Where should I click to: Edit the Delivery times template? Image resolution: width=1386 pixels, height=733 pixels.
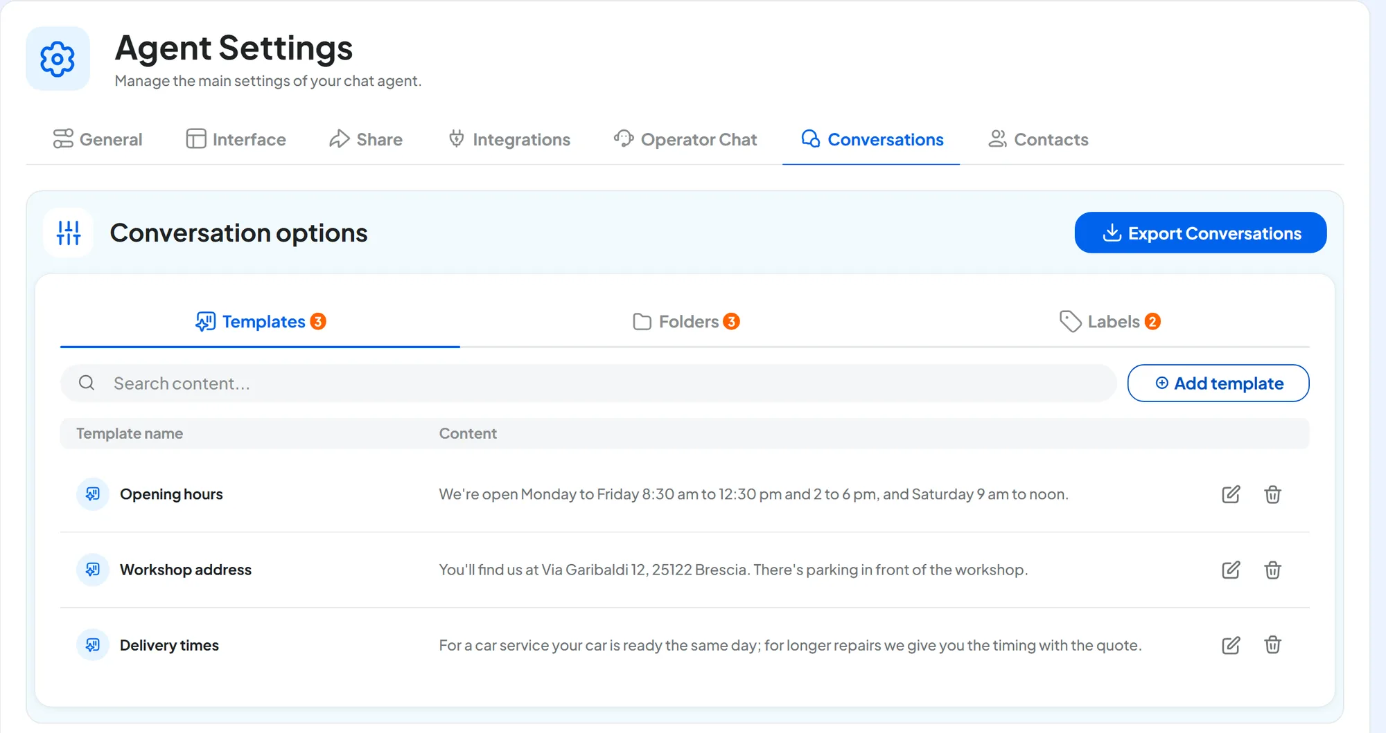[1231, 645]
